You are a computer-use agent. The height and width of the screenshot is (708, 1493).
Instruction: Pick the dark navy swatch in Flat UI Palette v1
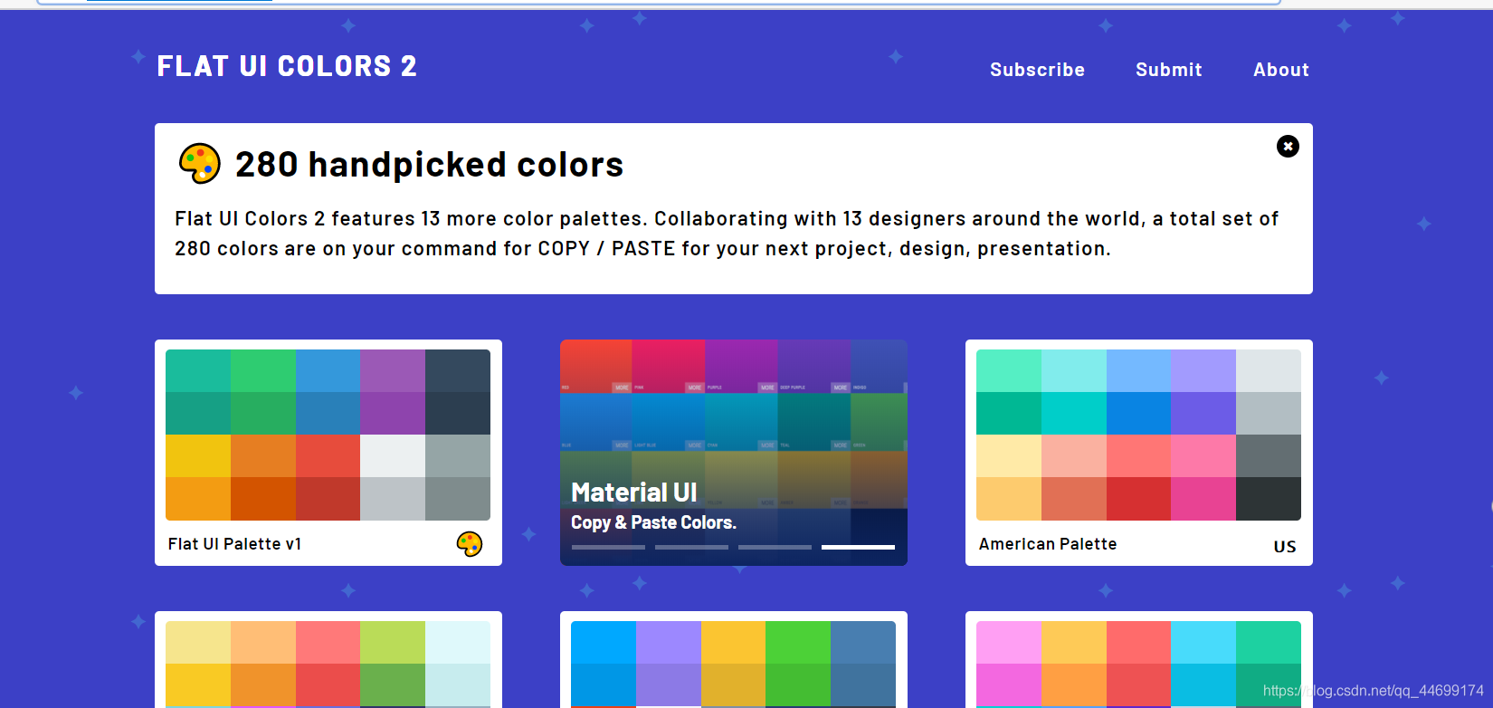point(458,413)
